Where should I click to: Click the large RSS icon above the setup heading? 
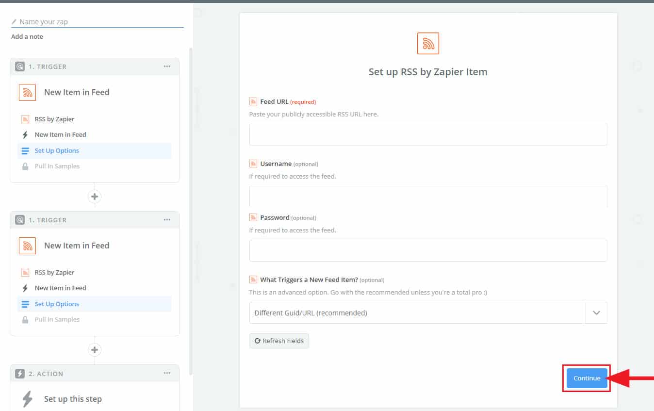(x=428, y=44)
